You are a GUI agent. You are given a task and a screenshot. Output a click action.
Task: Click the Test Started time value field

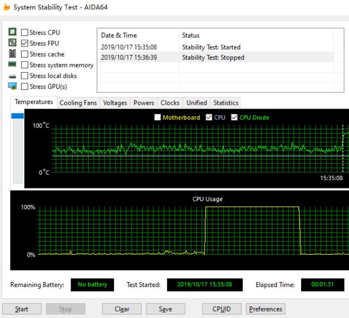click(205, 285)
